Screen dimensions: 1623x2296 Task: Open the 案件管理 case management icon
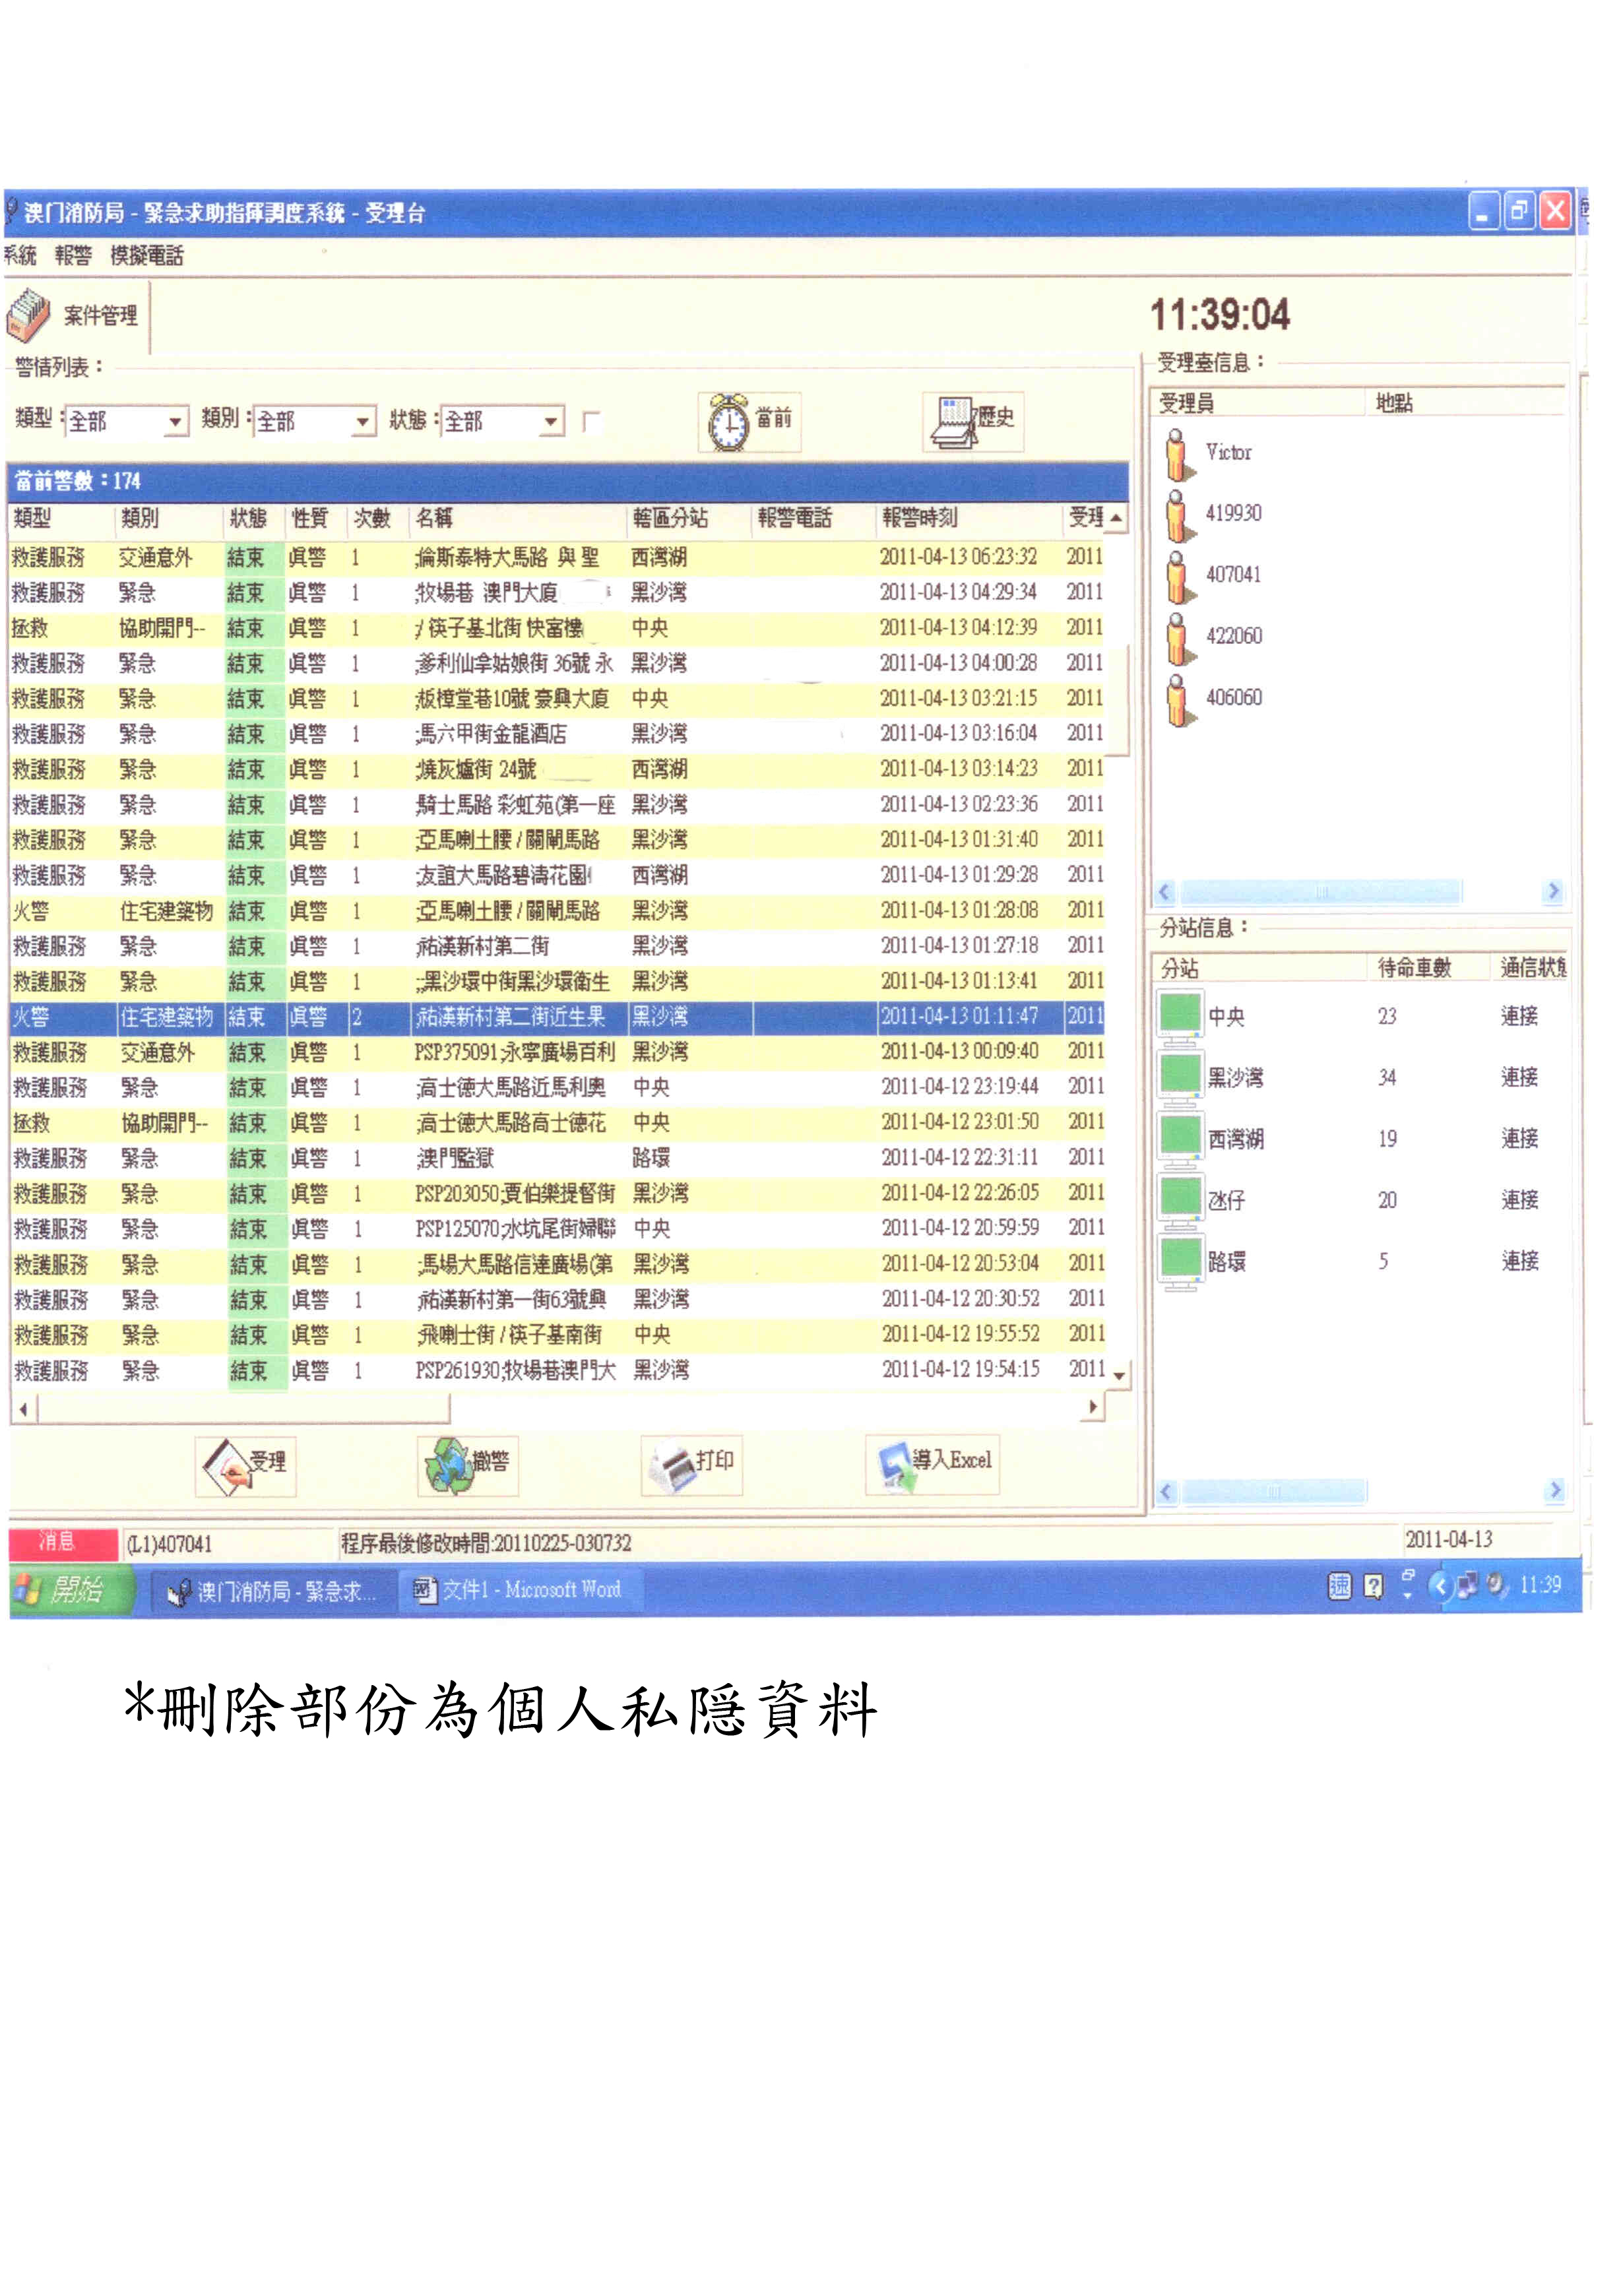[x=29, y=314]
